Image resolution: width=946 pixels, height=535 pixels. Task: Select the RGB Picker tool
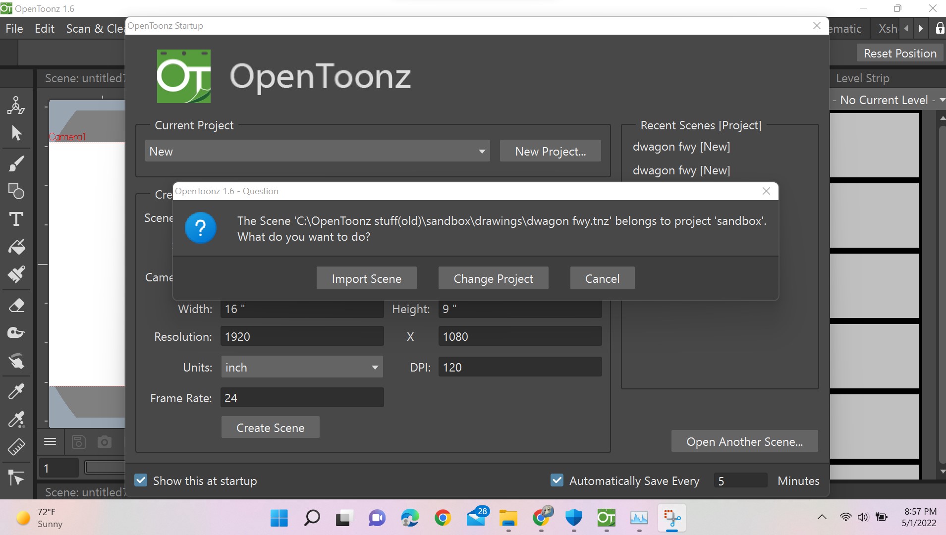(16, 420)
